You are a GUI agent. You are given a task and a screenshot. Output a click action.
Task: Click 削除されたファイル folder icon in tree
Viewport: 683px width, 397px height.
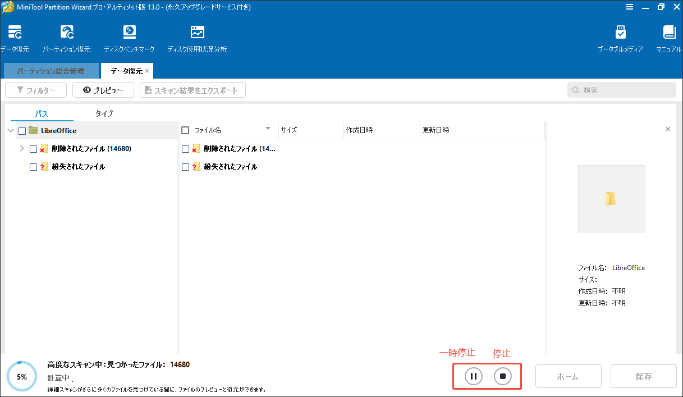(44, 149)
